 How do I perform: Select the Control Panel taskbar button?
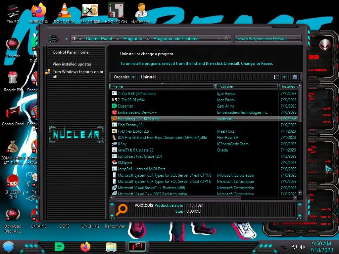coord(137,247)
